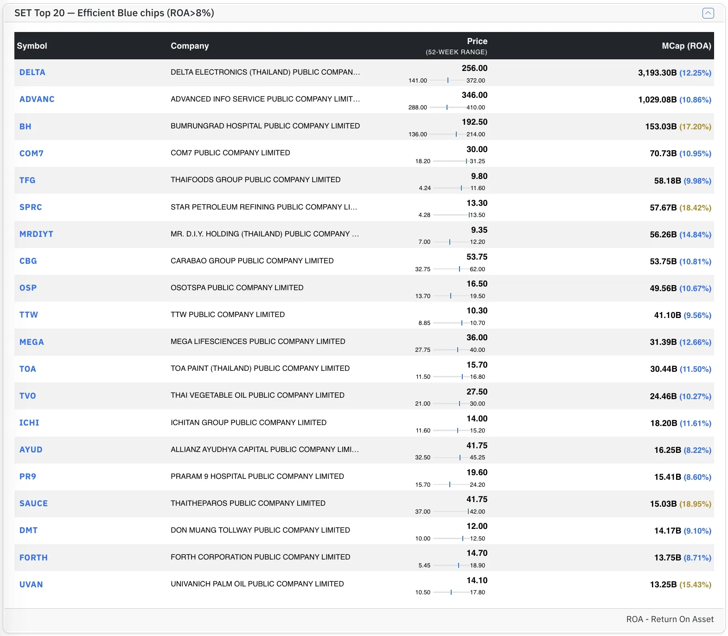Viewport: 728px width, 636px height.
Task: Click FORTH price 14.70
Action: [477, 553]
